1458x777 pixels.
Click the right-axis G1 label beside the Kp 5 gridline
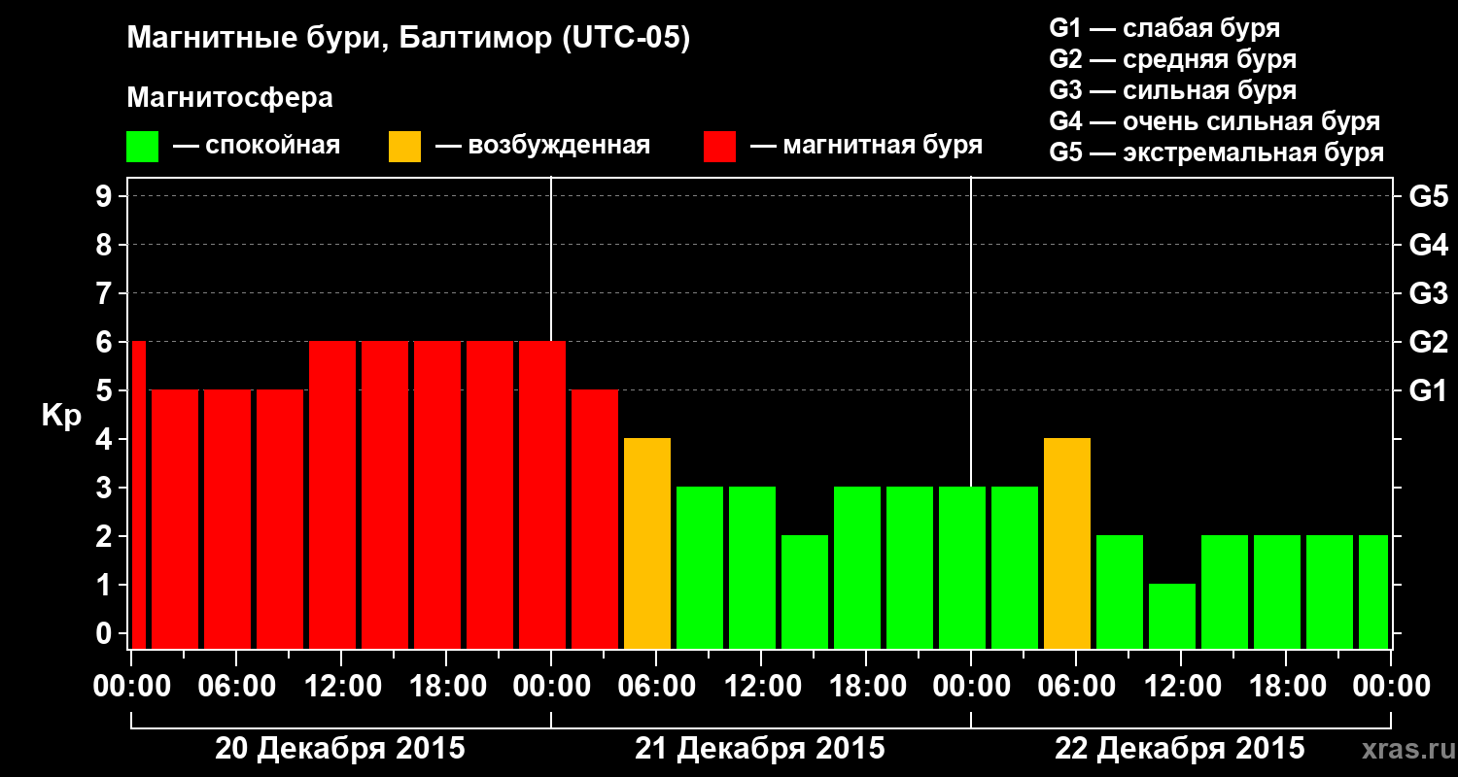pyautogui.click(x=1428, y=390)
